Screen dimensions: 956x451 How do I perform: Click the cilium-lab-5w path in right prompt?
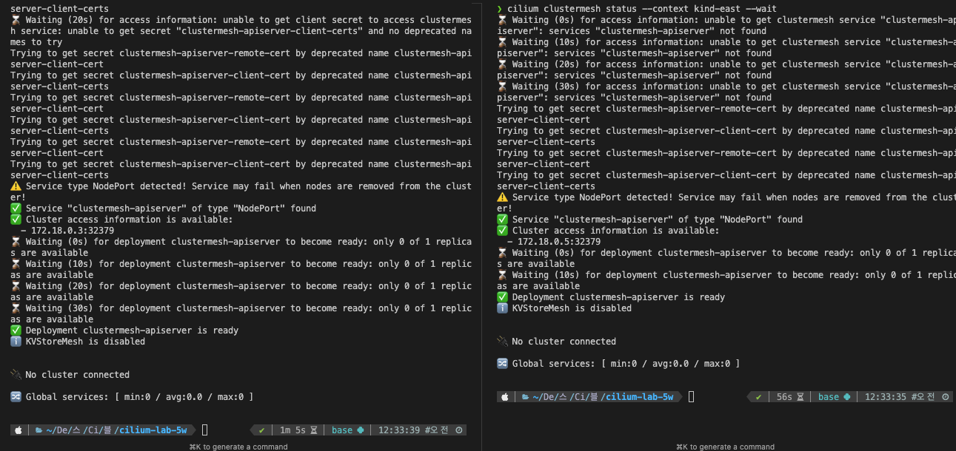pos(639,397)
